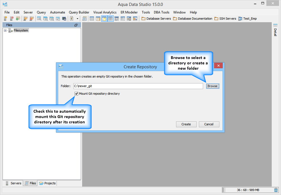
Task: Click the first query window magnifier icon
Action: [x=39, y=19]
